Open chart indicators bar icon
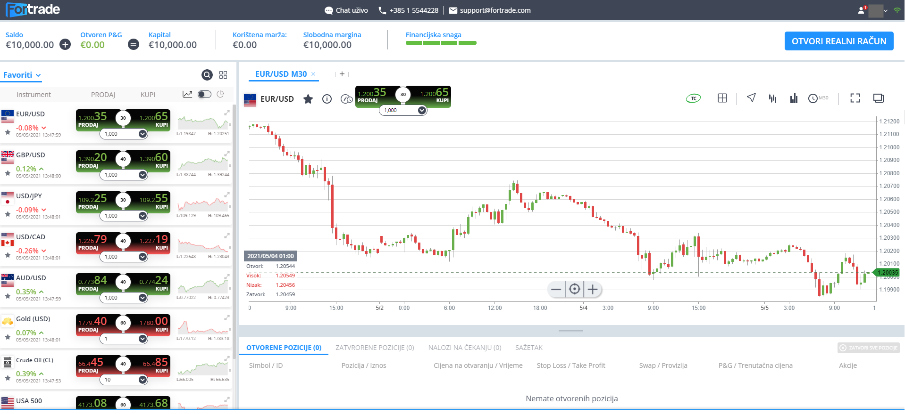This screenshot has height=414, width=905. coord(794,98)
